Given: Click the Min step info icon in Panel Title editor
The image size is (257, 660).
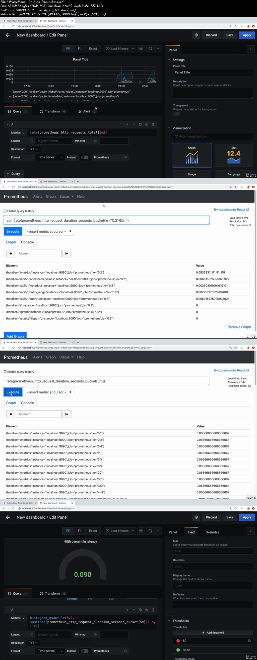Looking at the screenshot, I should [x=95, y=141].
